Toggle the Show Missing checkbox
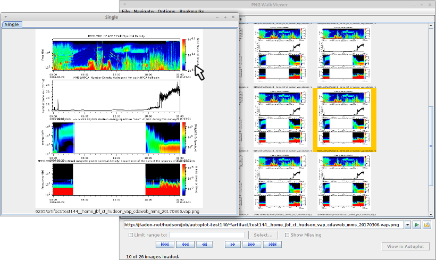436x260 pixels. pos(287,235)
